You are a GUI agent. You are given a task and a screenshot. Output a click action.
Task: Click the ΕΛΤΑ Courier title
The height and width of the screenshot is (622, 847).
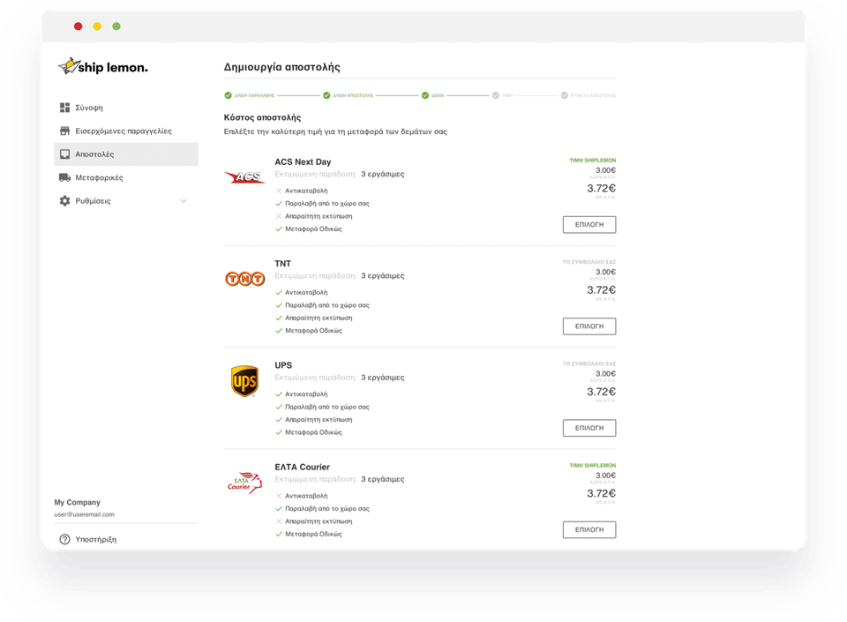click(302, 467)
